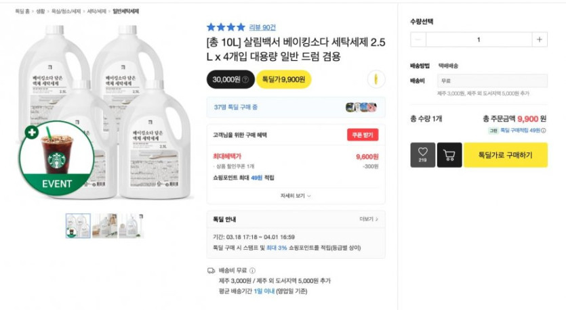Select the second product thumbnail image

104,225
